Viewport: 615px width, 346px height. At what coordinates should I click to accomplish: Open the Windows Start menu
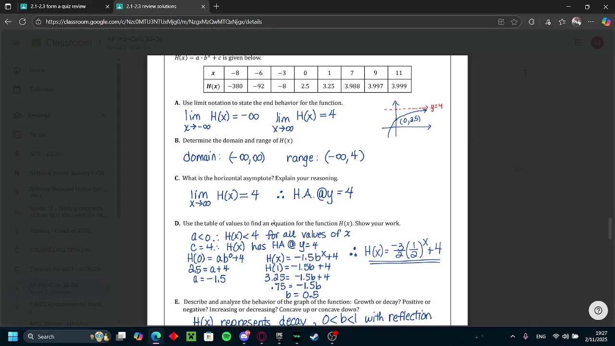point(12,336)
